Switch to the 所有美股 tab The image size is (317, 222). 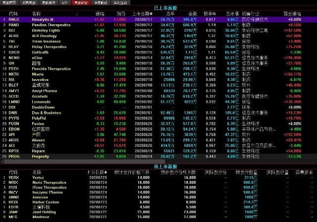[x=29, y=2]
